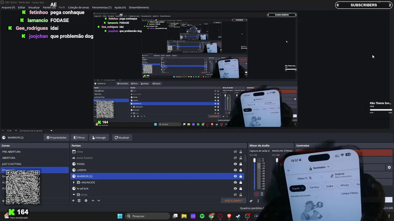Open Filtros for the selected source

click(79, 138)
